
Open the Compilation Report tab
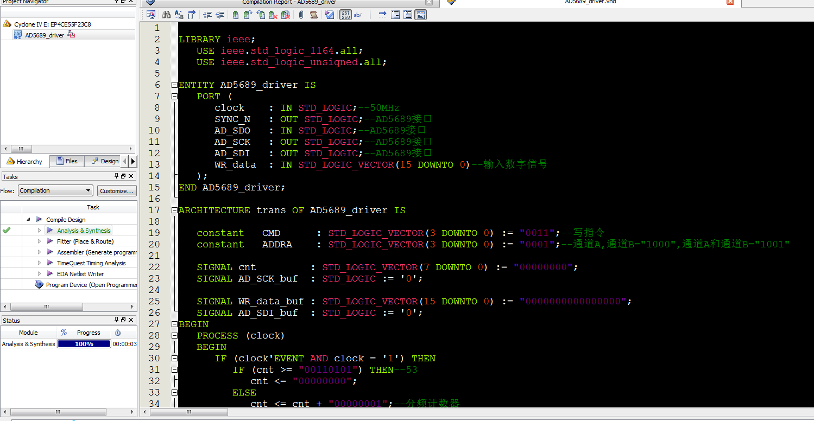[x=289, y=3]
